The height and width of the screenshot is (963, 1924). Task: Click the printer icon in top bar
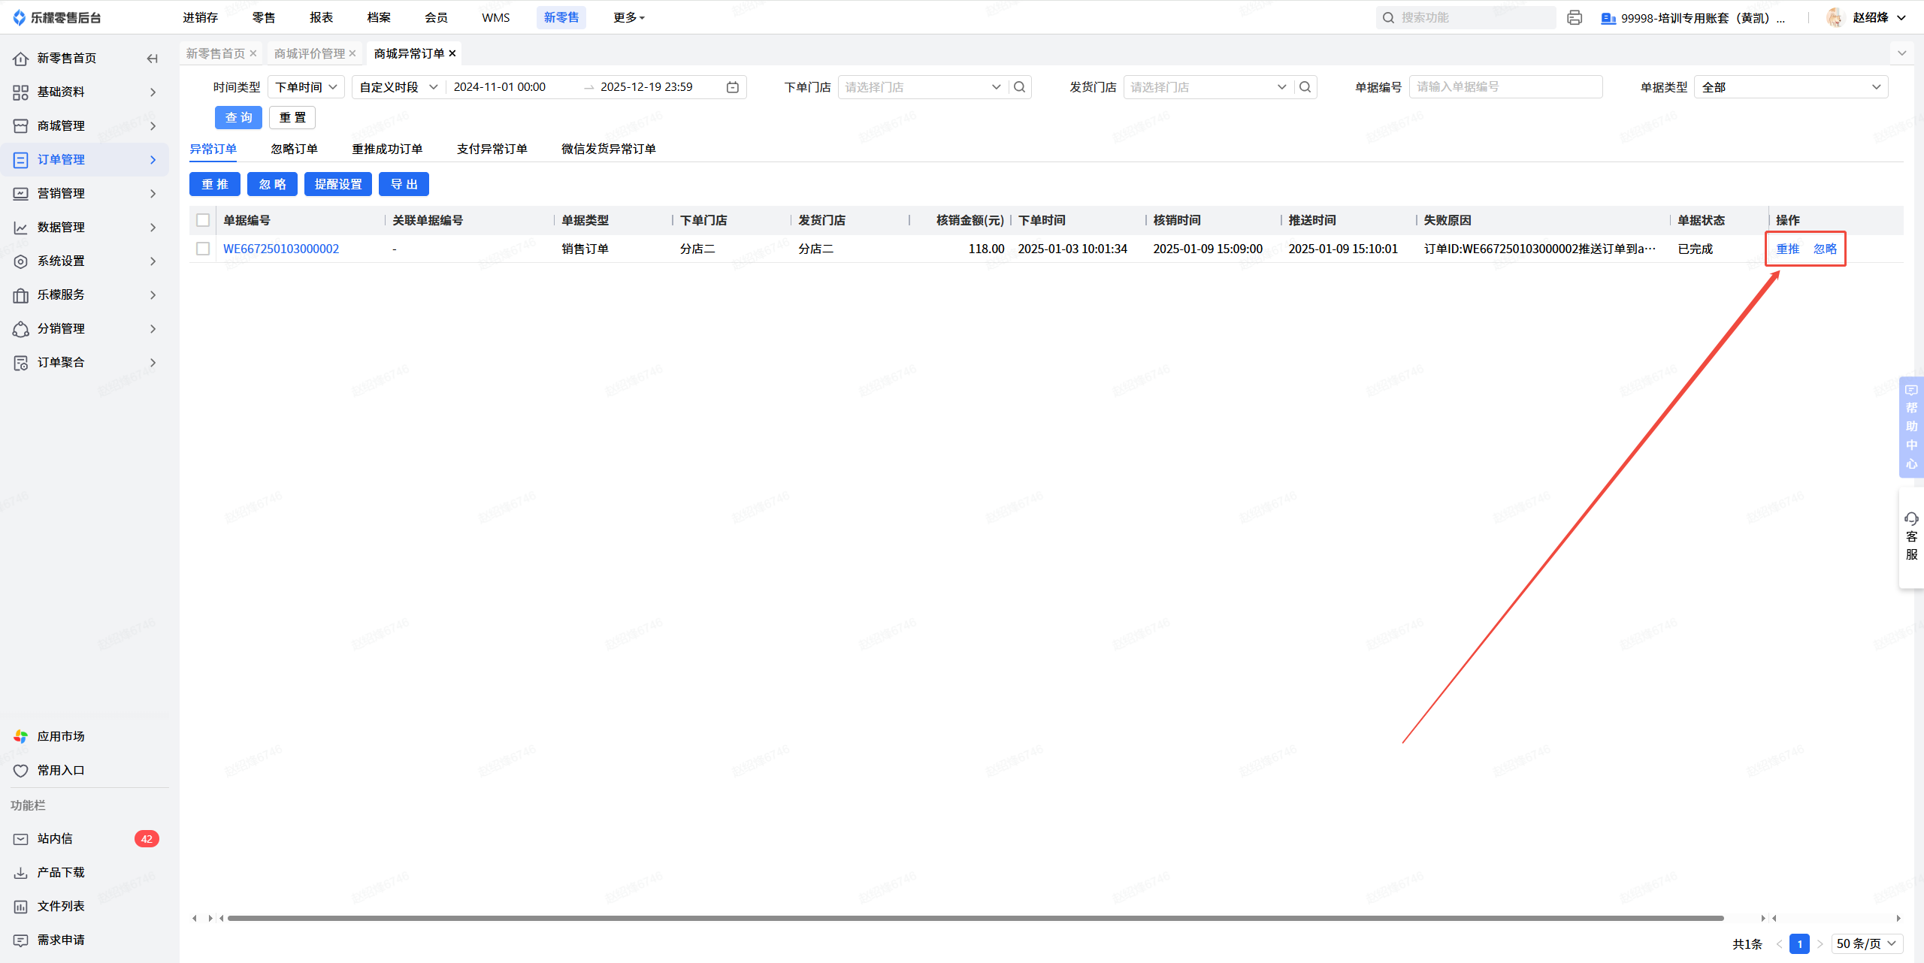tap(1575, 17)
